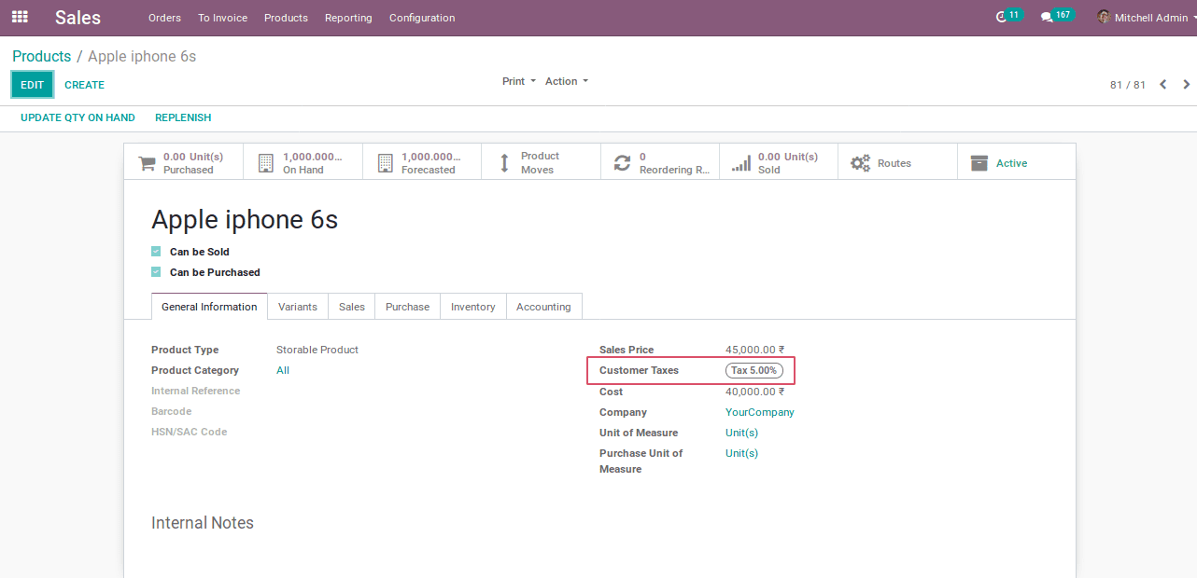Viewport: 1197px width, 578px height.
Task: Click the Routes stat button label
Action: pyautogui.click(x=894, y=163)
